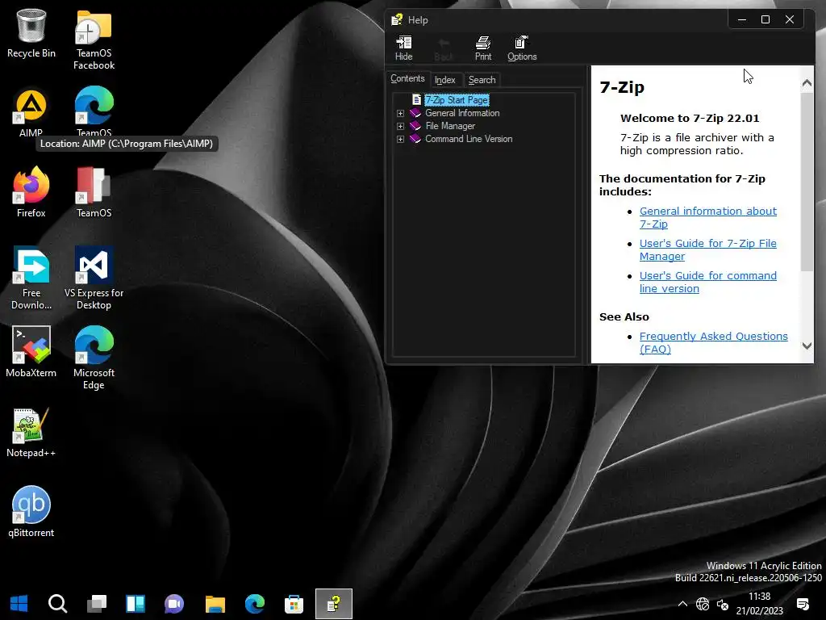Open File Explorer from the taskbar
826x620 pixels.
point(215,604)
